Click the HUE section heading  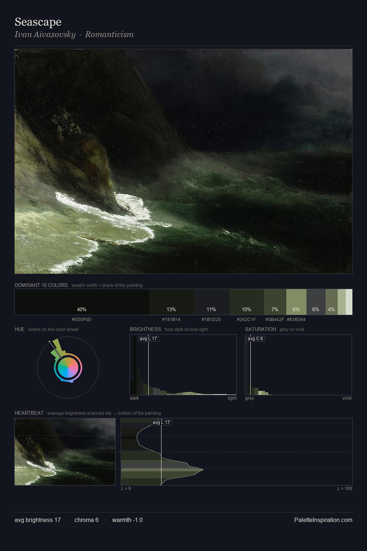pyautogui.click(x=19, y=329)
